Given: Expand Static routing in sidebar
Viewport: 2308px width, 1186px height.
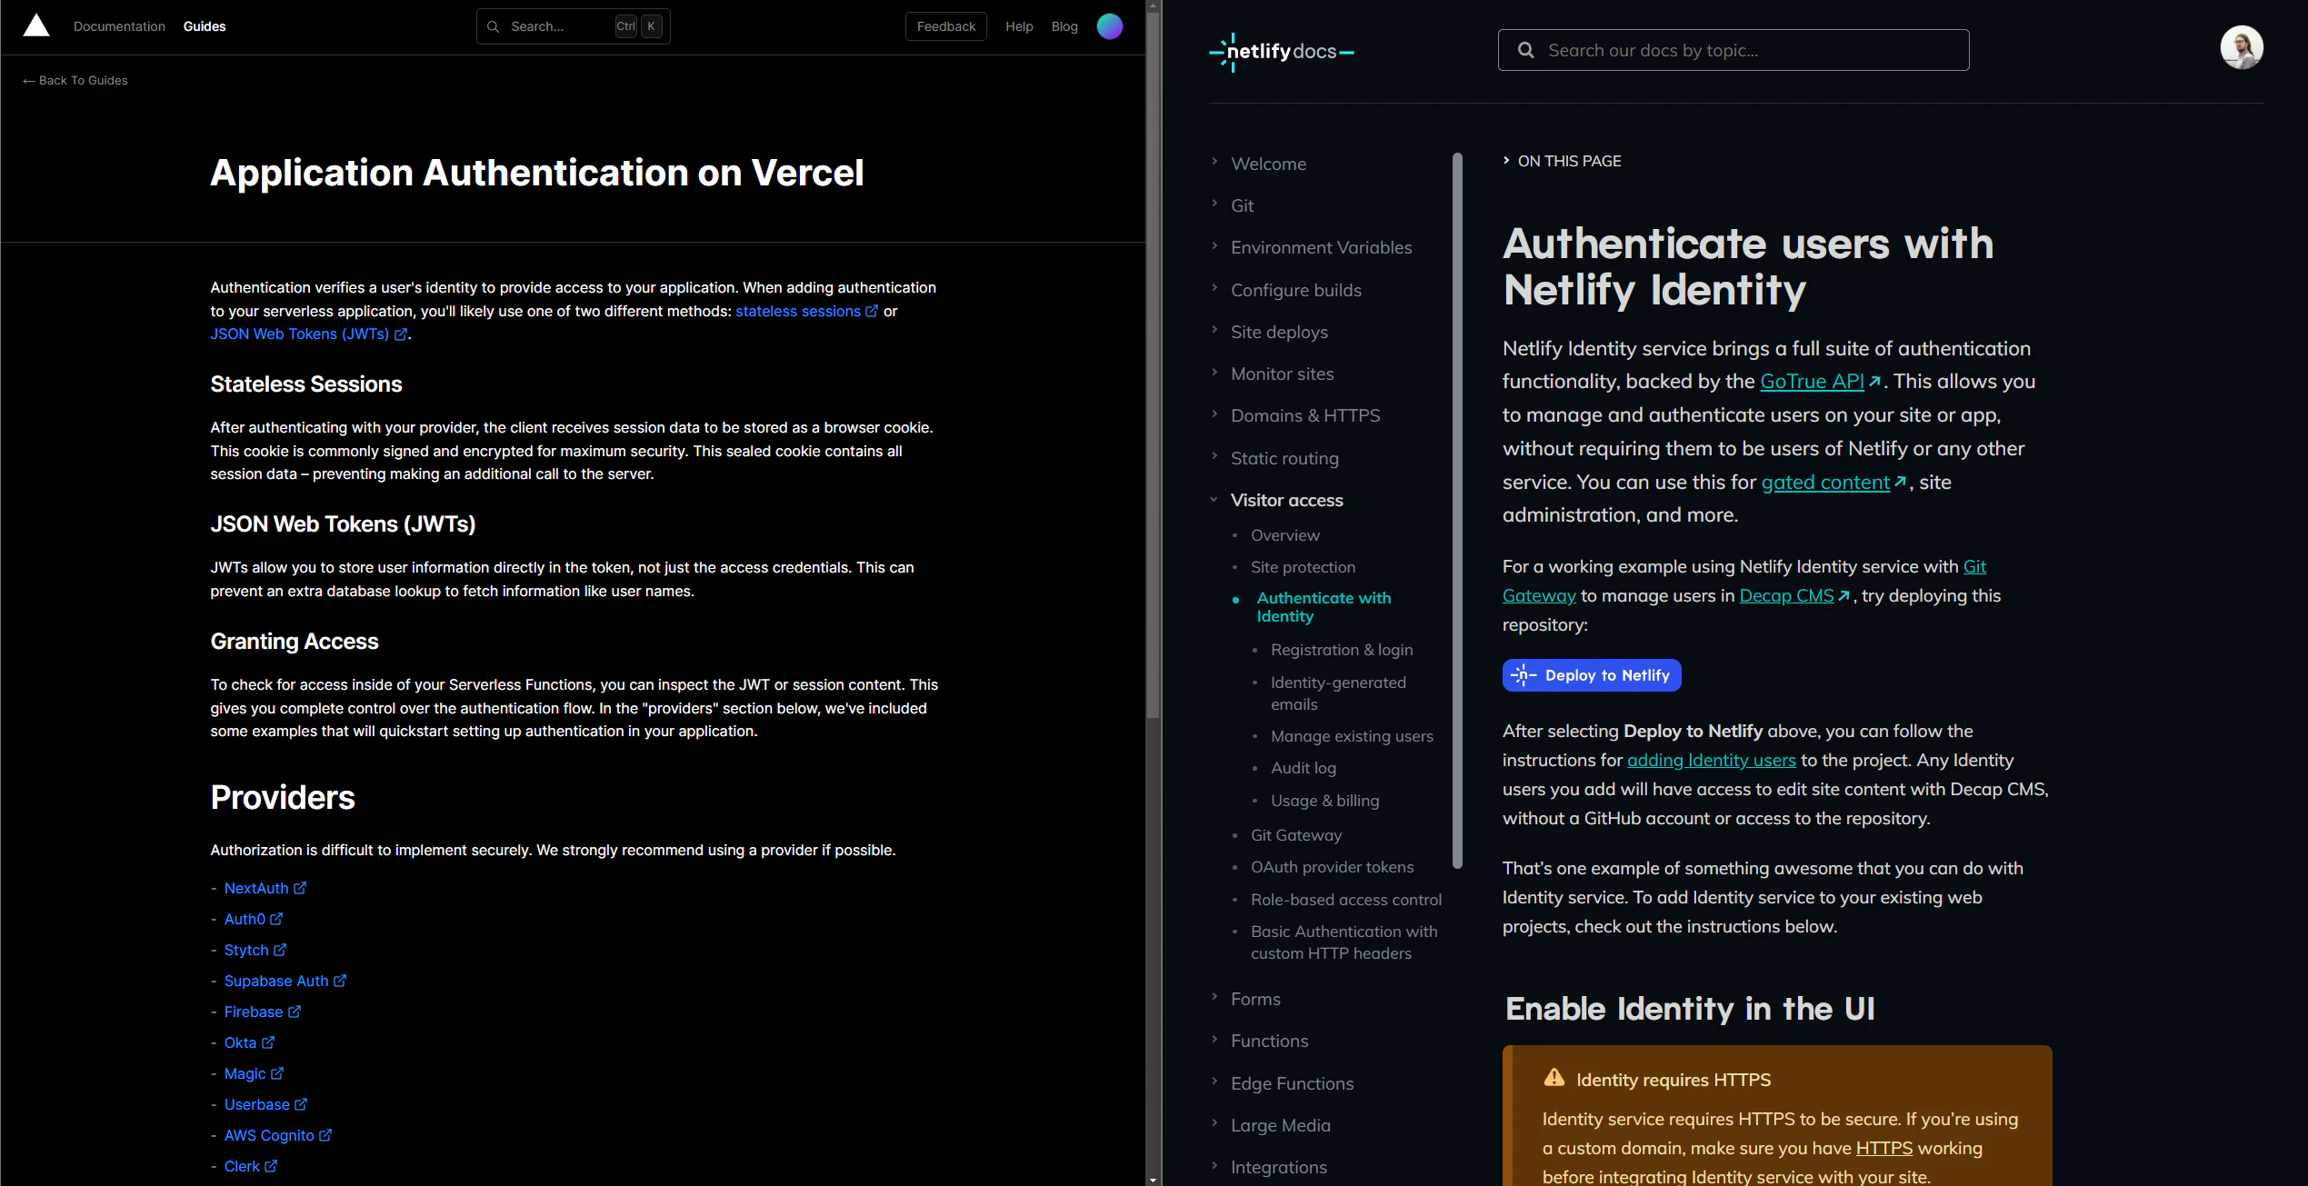Looking at the screenshot, I should click(x=1214, y=456).
